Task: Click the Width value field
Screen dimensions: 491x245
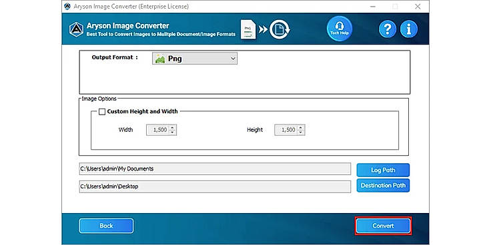Action: [158, 130]
